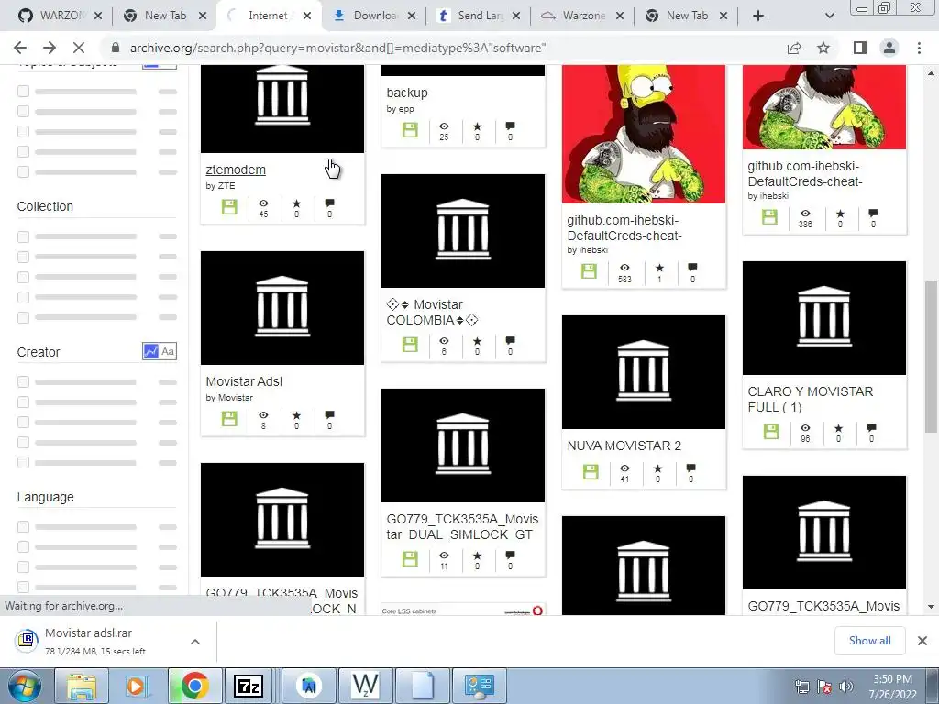Open the NUVA MOVISTAR 2 item
This screenshot has height=704, width=939.
tap(624, 446)
